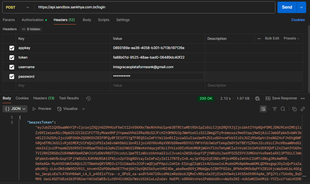Open the Settings tab
This screenshot has height=184, width=310.
click(x=123, y=20)
